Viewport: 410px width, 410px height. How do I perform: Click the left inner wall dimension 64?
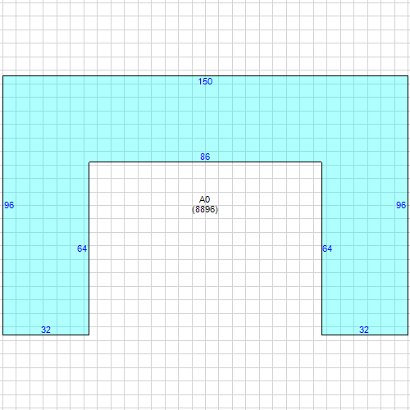(82, 248)
